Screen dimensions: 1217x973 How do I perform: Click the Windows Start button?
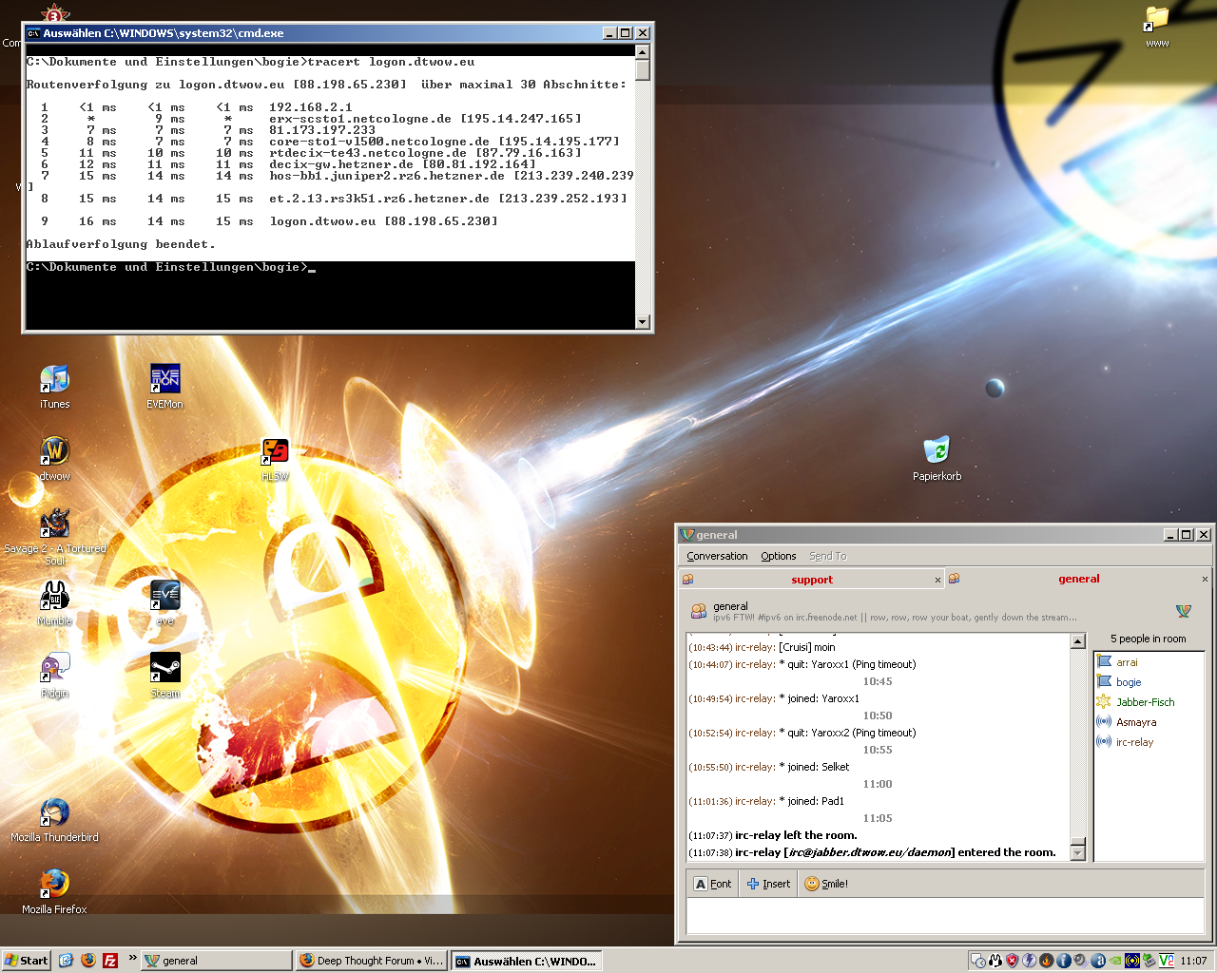click(26, 961)
